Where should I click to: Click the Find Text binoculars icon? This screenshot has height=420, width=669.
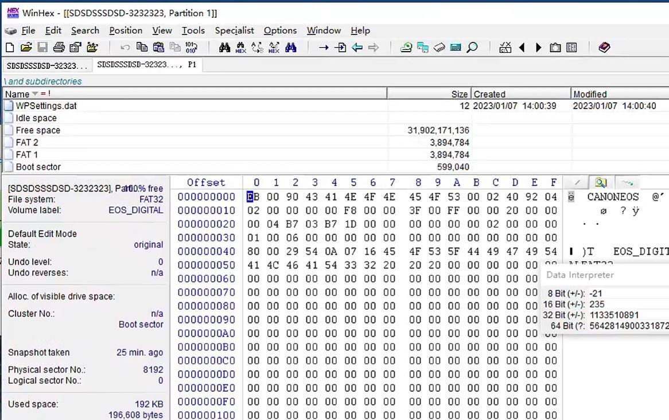tap(224, 48)
